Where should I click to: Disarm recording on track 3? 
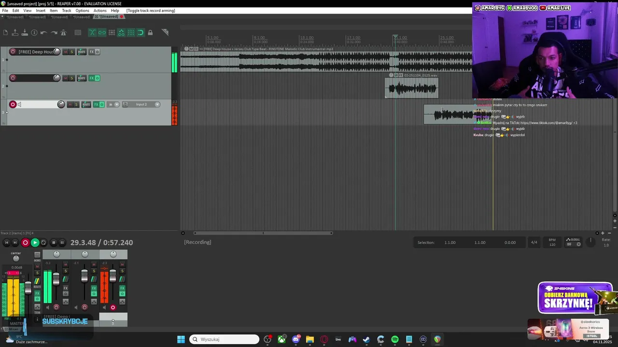[13, 105]
